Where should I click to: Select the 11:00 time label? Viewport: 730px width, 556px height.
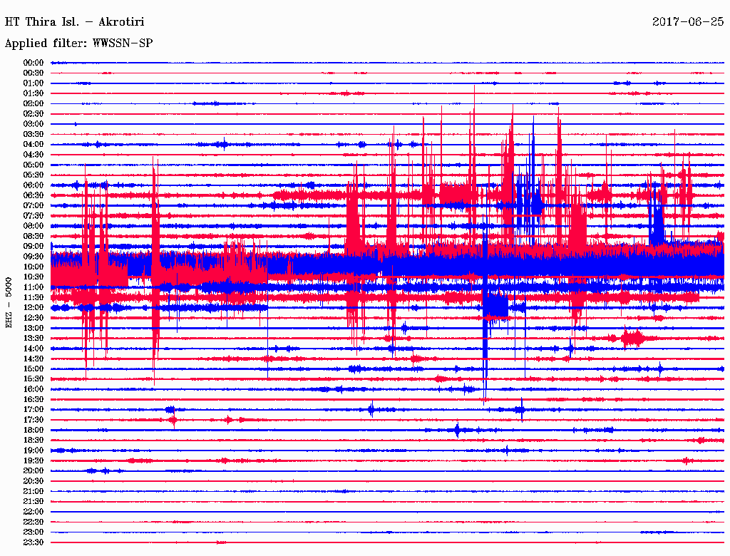click(x=33, y=287)
